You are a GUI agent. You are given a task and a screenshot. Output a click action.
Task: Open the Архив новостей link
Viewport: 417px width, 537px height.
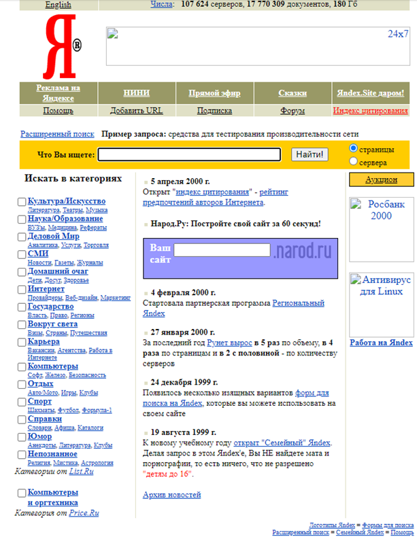pos(171,495)
